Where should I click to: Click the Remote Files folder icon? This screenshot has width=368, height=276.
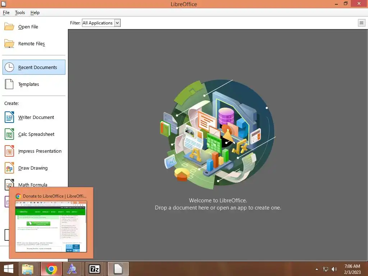click(9, 43)
